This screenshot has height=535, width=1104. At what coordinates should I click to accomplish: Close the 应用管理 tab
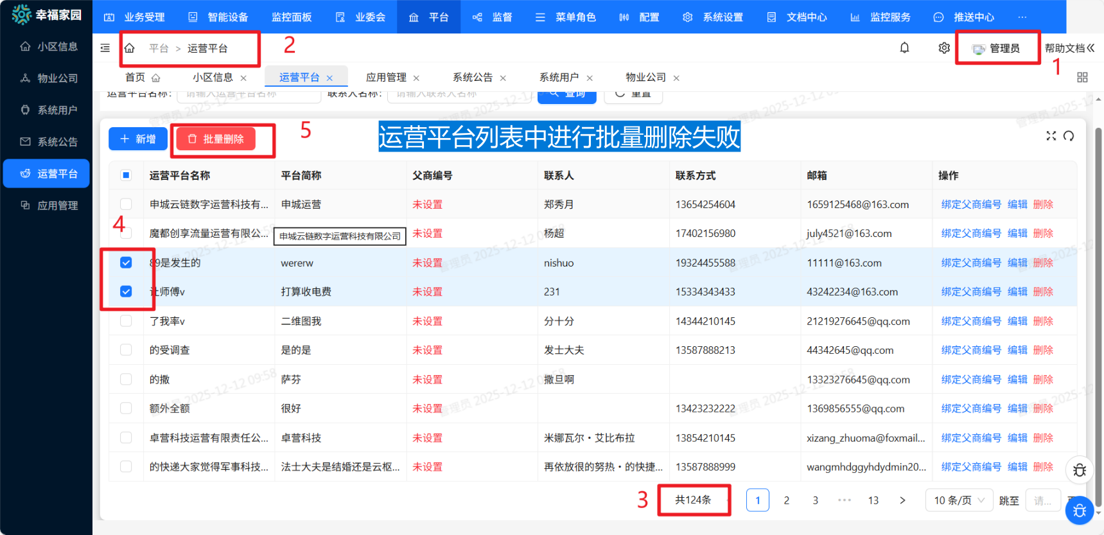[x=416, y=78]
